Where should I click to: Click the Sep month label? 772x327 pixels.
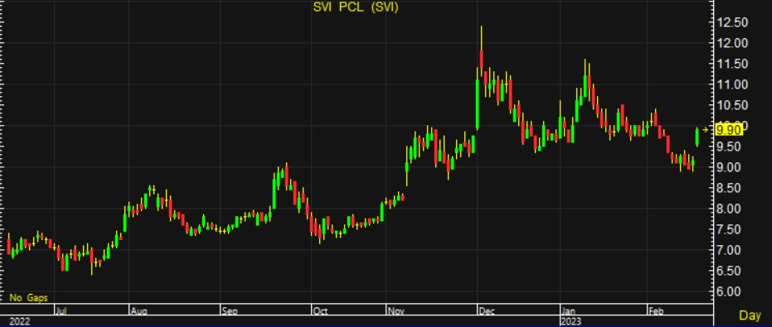tap(230, 310)
